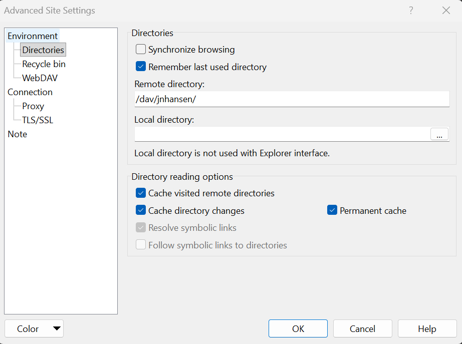Toggle Cache directory changes option
Image resolution: width=462 pixels, height=344 pixels.
pyautogui.click(x=141, y=211)
